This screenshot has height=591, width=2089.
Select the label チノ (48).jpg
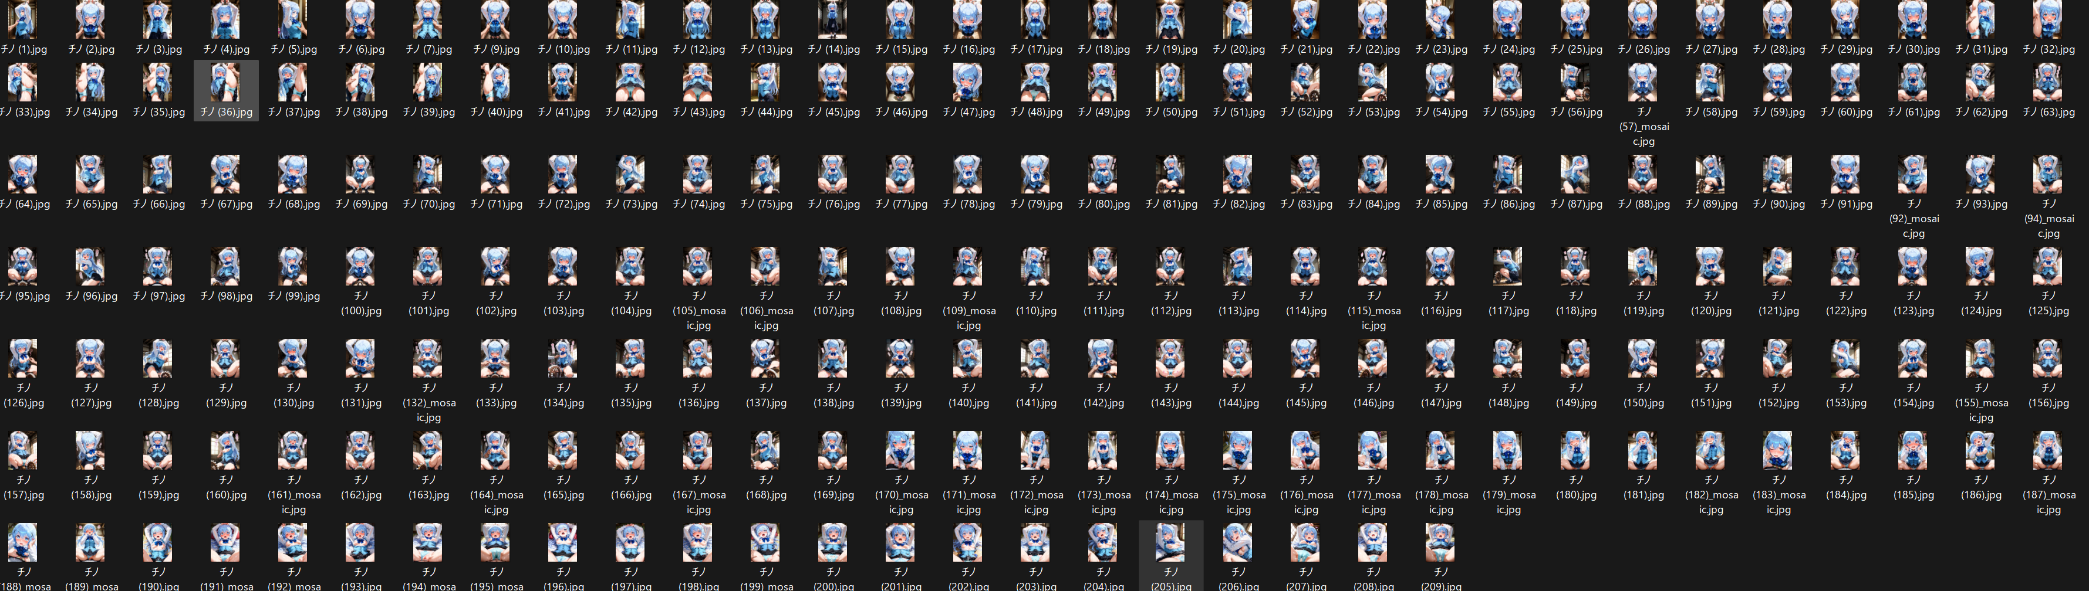(x=1037, y=113)
